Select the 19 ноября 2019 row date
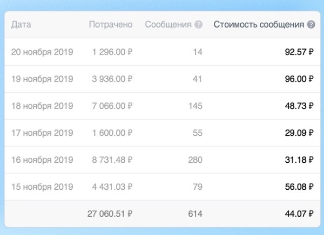This screenshot has width=324, height=235. click(42, 79)
